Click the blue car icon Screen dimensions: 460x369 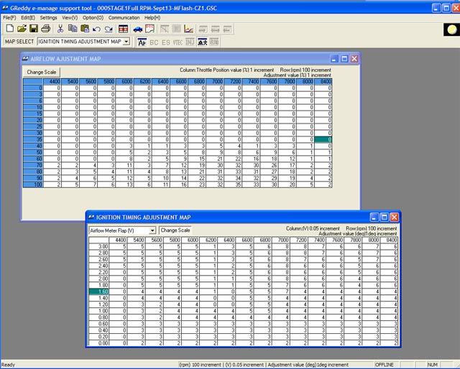137,29
